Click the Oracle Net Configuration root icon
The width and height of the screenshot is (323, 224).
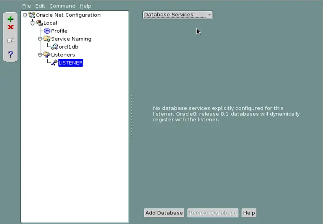tap(32, 15)
